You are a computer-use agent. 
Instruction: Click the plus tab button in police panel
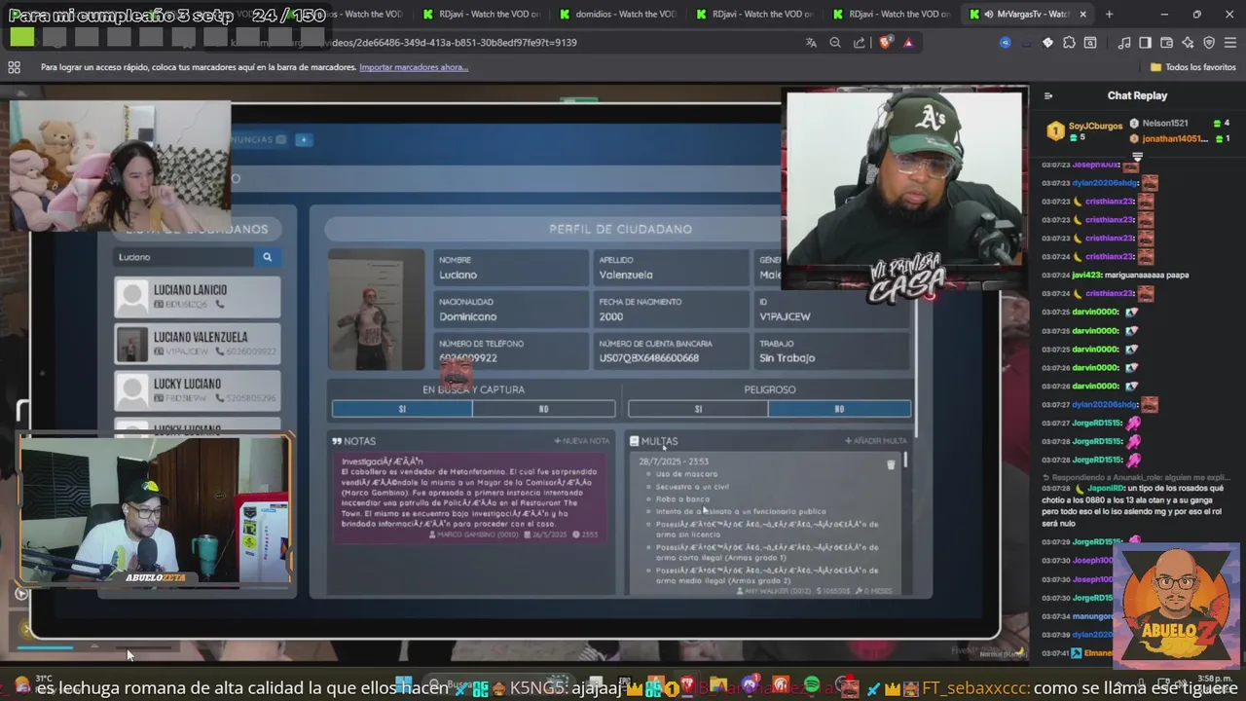304,140
